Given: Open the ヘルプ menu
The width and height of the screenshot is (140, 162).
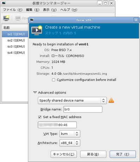Looking at the screenshot, I should tap(69, 10).
